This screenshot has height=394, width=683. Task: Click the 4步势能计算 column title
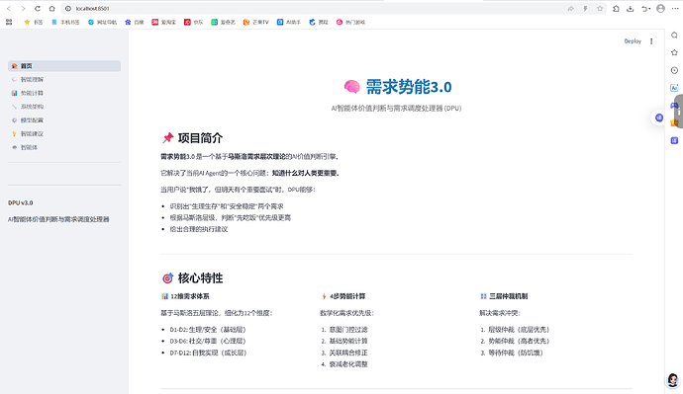coord(347,296)
